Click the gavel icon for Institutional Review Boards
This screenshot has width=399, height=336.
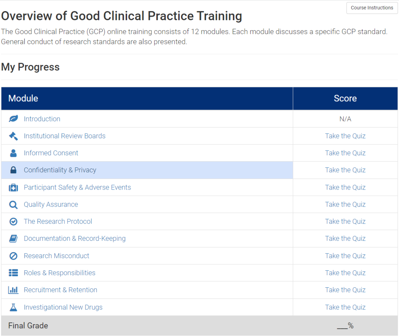13,136
